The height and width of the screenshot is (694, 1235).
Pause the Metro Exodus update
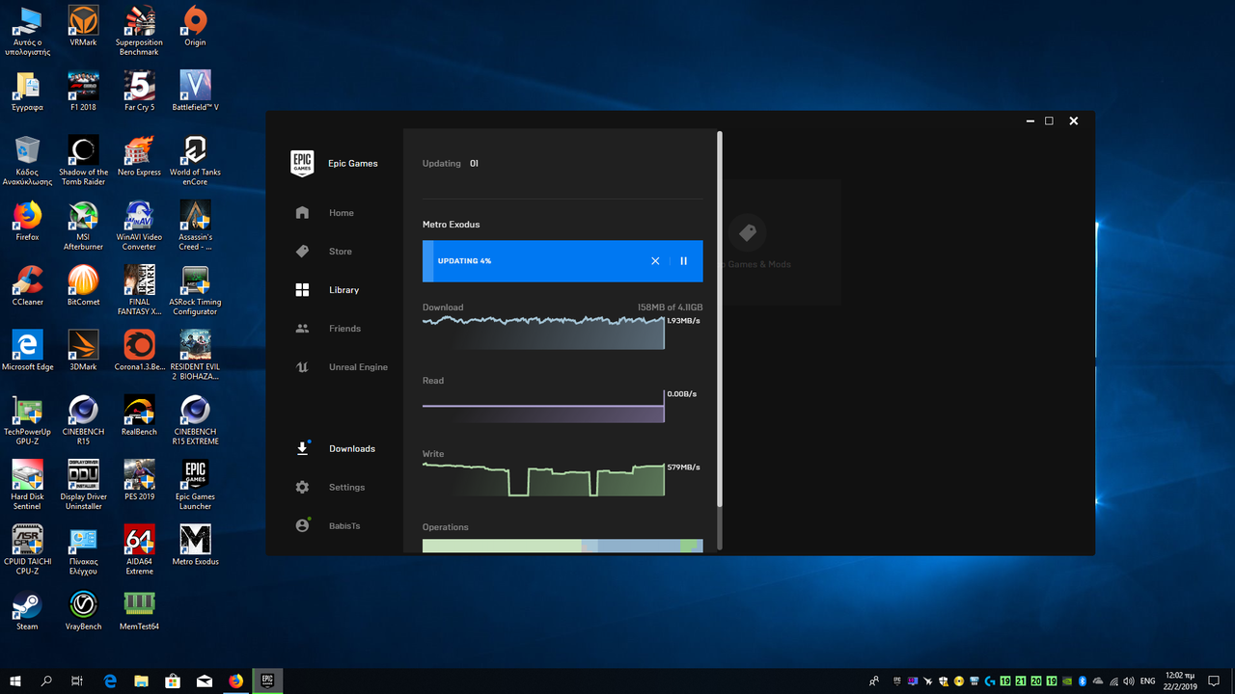click(683, 261)
